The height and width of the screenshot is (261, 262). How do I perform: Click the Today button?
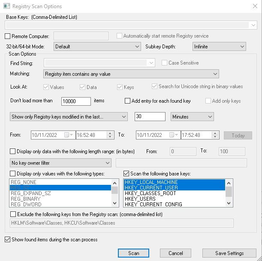click(238, 135)
